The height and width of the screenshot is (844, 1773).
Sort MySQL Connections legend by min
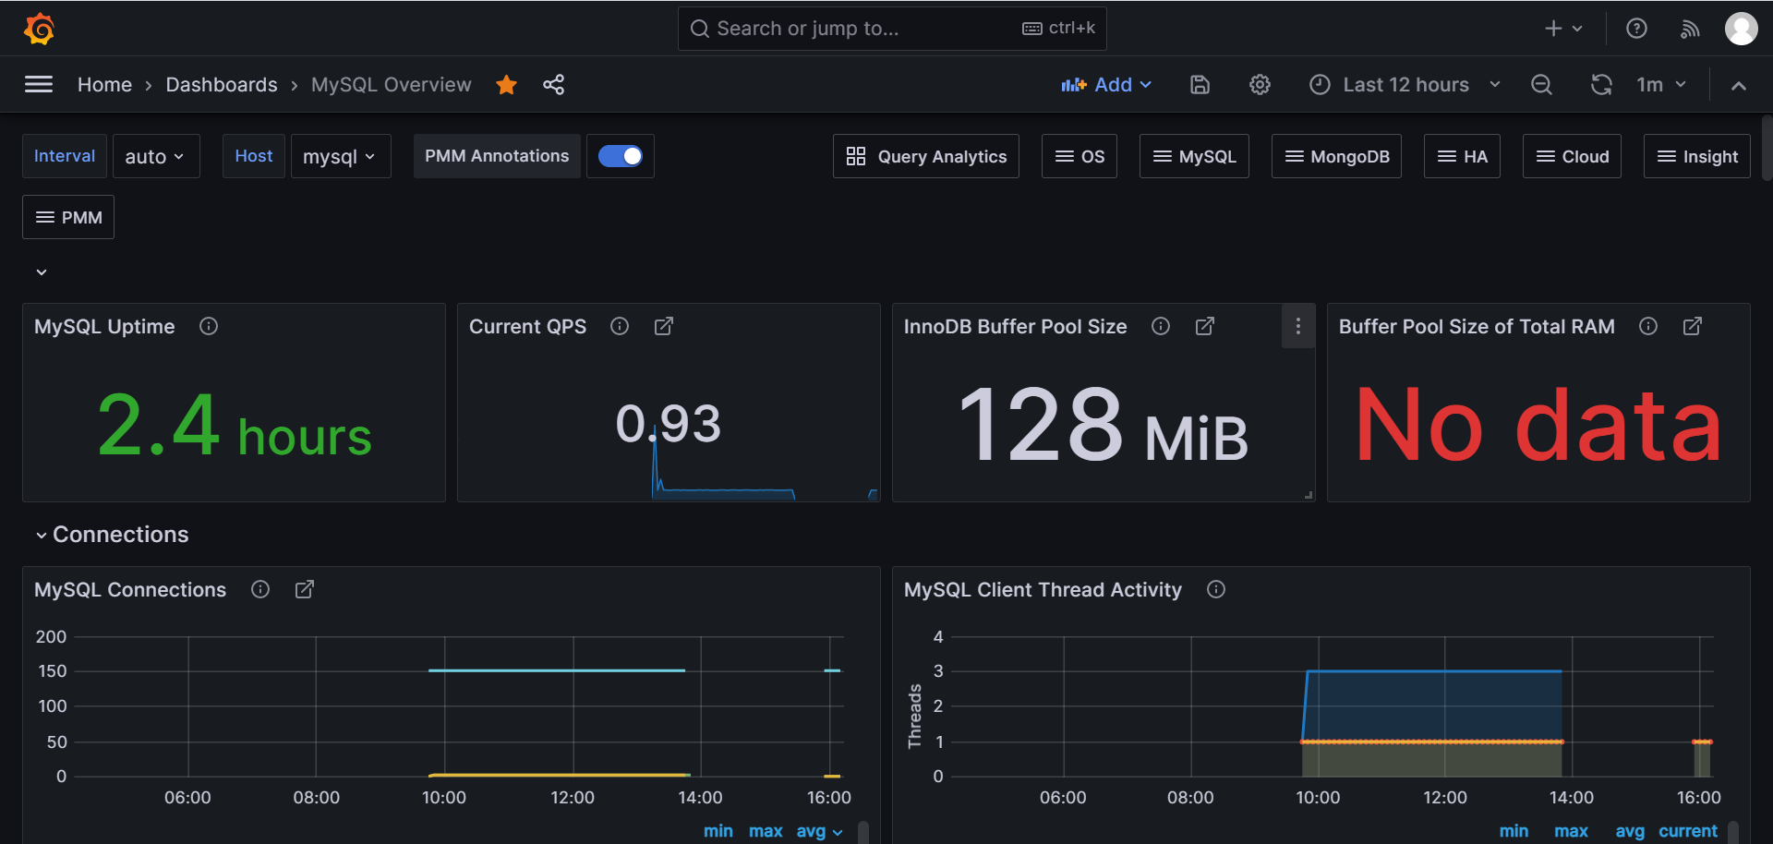(x=718, y=831)
